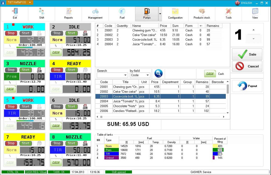Click the CASH button on pump 6
The image size is (271, 175).
pos(56,126)
